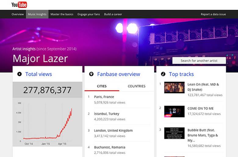Image resolution: width=238 pixels, height=157 pixels.
Task: Switch to the Countries tab
Action: coord(136,86)
